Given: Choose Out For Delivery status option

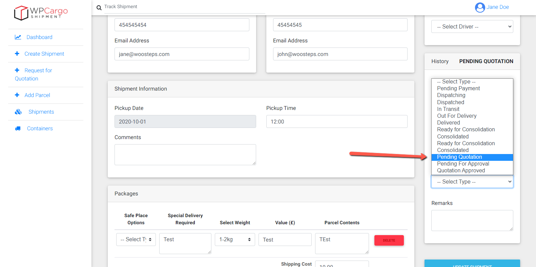Looking at the screenshot, I should 472,116.
